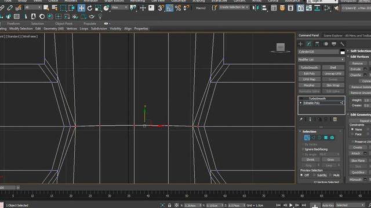Open Select by Name list
The image size is (371, 208).
(x=54, y=8)
